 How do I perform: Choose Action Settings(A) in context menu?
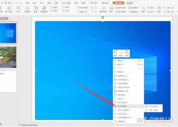pyautogui.click(x=128, y=114)
